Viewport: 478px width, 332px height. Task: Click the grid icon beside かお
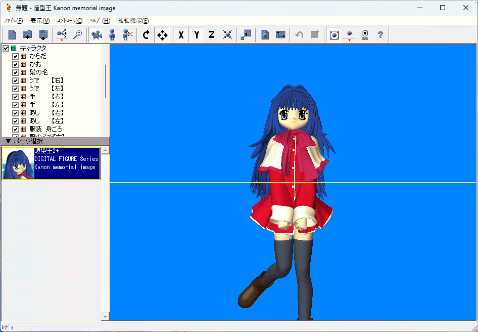click(23, 64)
